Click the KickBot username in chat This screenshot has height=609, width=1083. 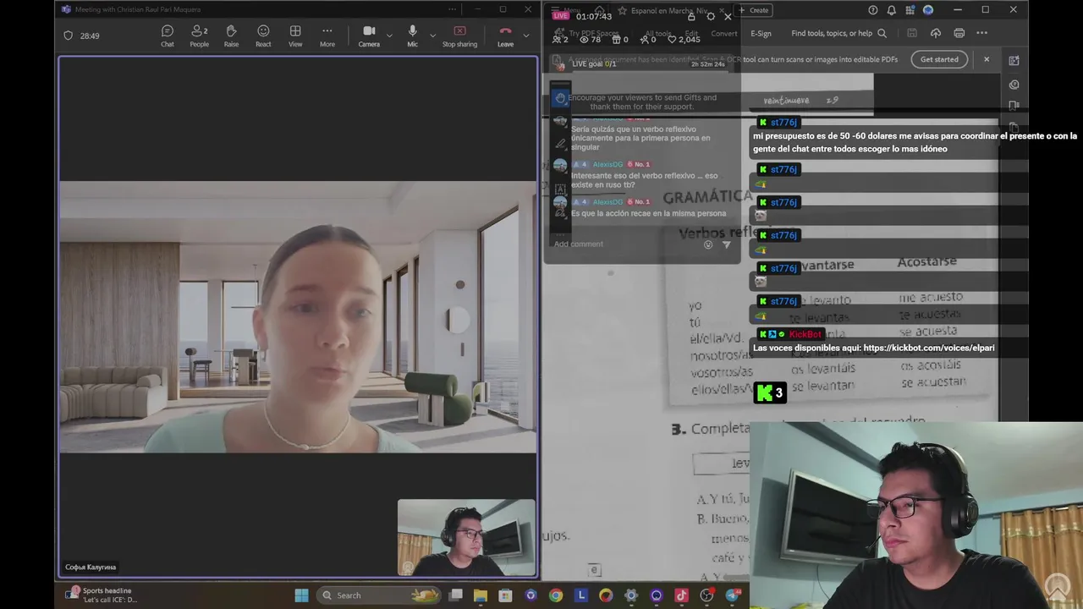tap(805, 334)
